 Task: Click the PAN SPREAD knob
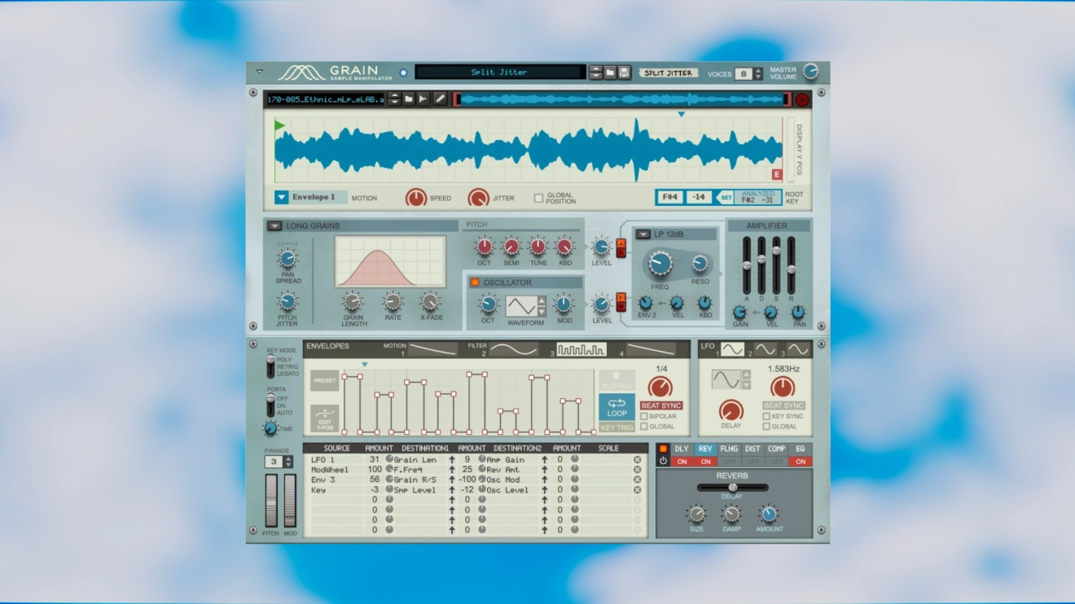[x=287, y=260]
